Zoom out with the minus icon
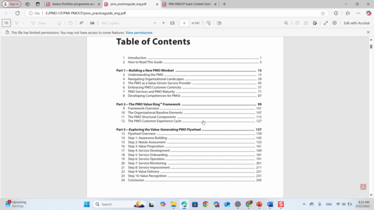Screen dimensions: 374x210 point(155,23)
